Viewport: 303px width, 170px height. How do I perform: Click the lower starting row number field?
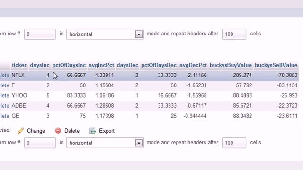(x=40, y=143)
